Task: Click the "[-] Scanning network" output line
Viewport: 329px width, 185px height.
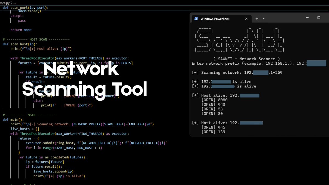Action: [237, 73]
